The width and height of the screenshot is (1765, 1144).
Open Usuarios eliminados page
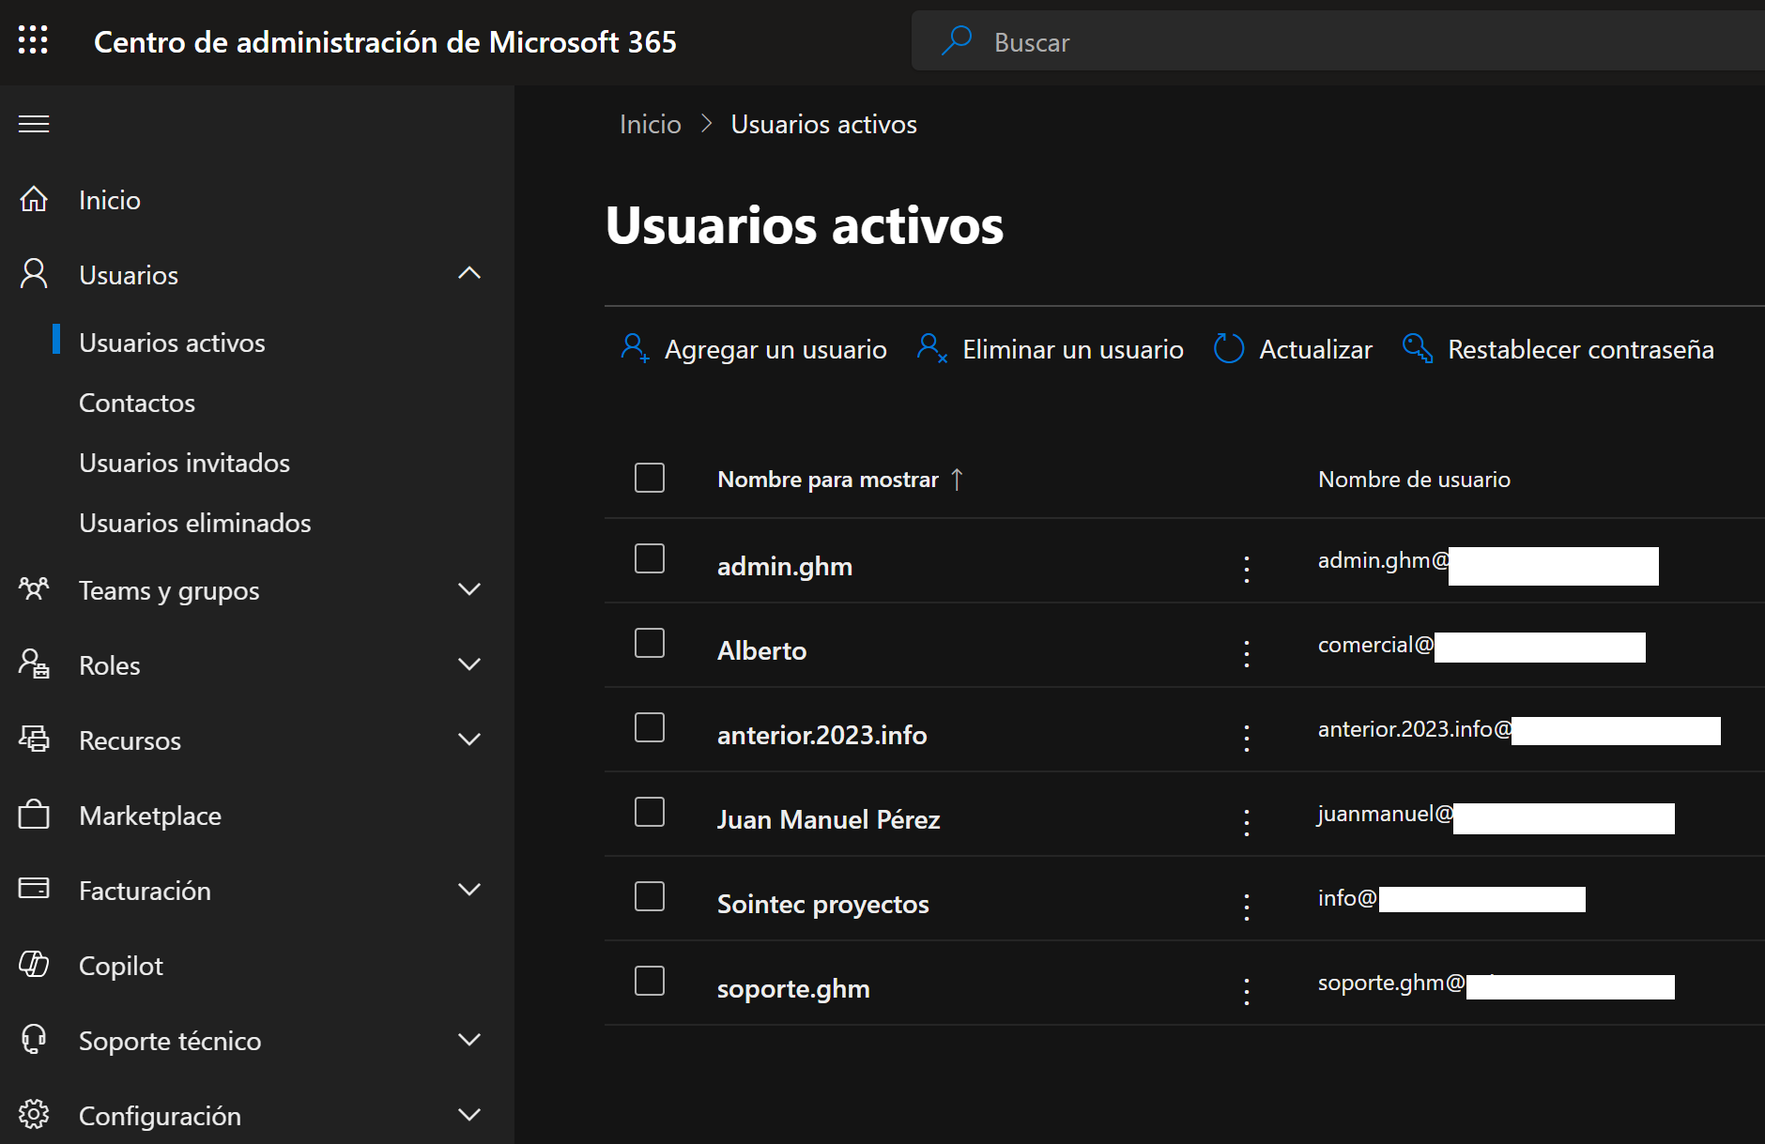(x=194, y=523)
